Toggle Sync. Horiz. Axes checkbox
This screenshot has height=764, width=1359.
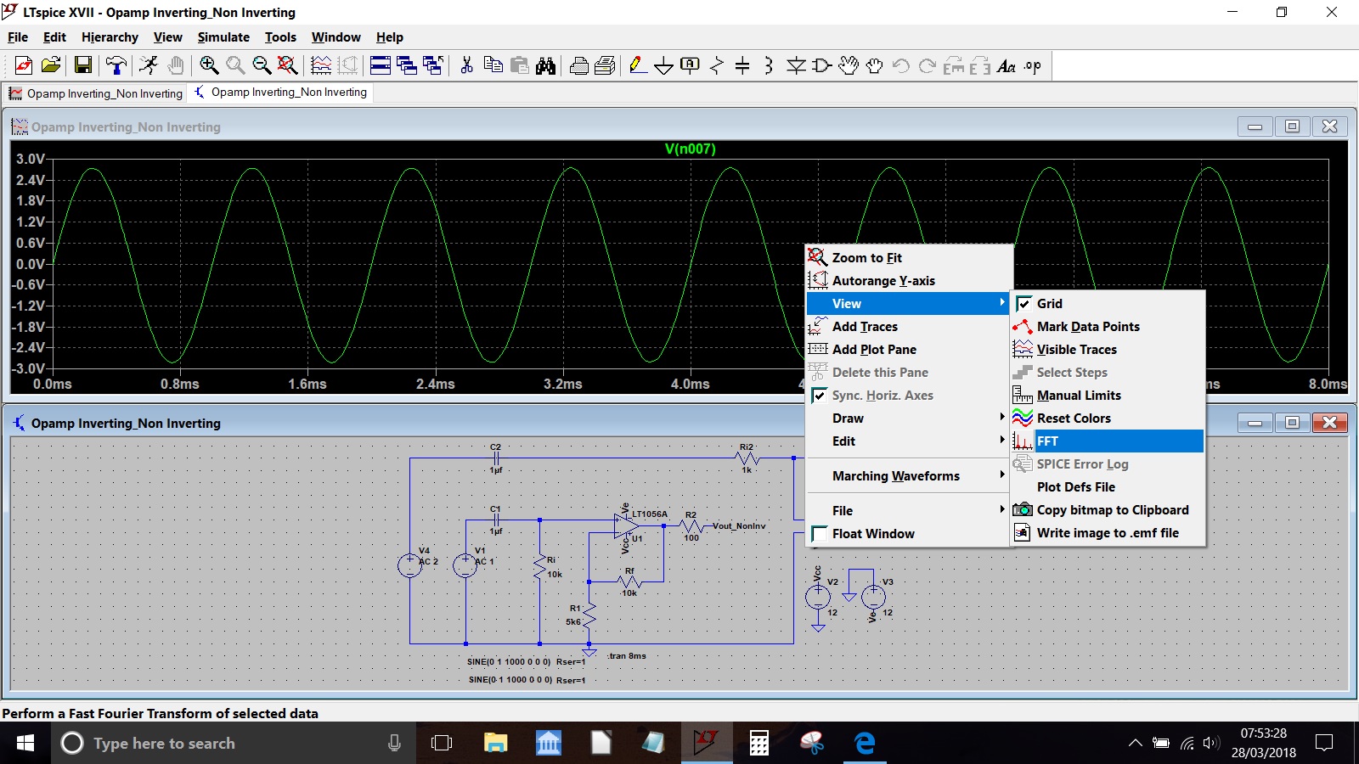pyautogui.click(x=819, y=396)
